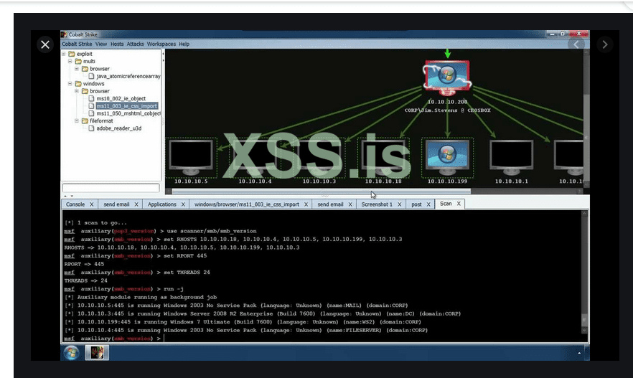The height and width of the screenshot is (378, 633).
Task: Open the Cobalt Strike menu
Action: coord(77,44)
